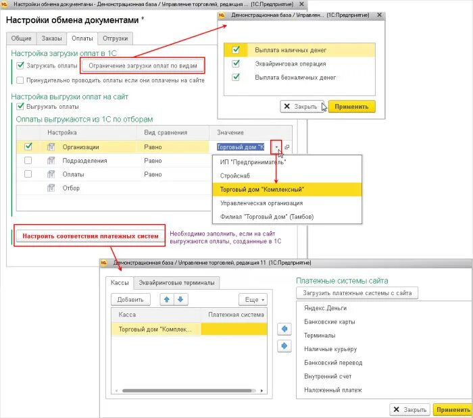This screenshot has height=418, width=473.
Task: Select Стройснаб from the dropdown list
Action: tap(287, 176)
